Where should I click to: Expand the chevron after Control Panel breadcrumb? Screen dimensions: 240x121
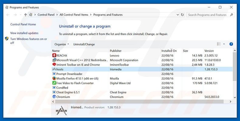coord(57,15)
